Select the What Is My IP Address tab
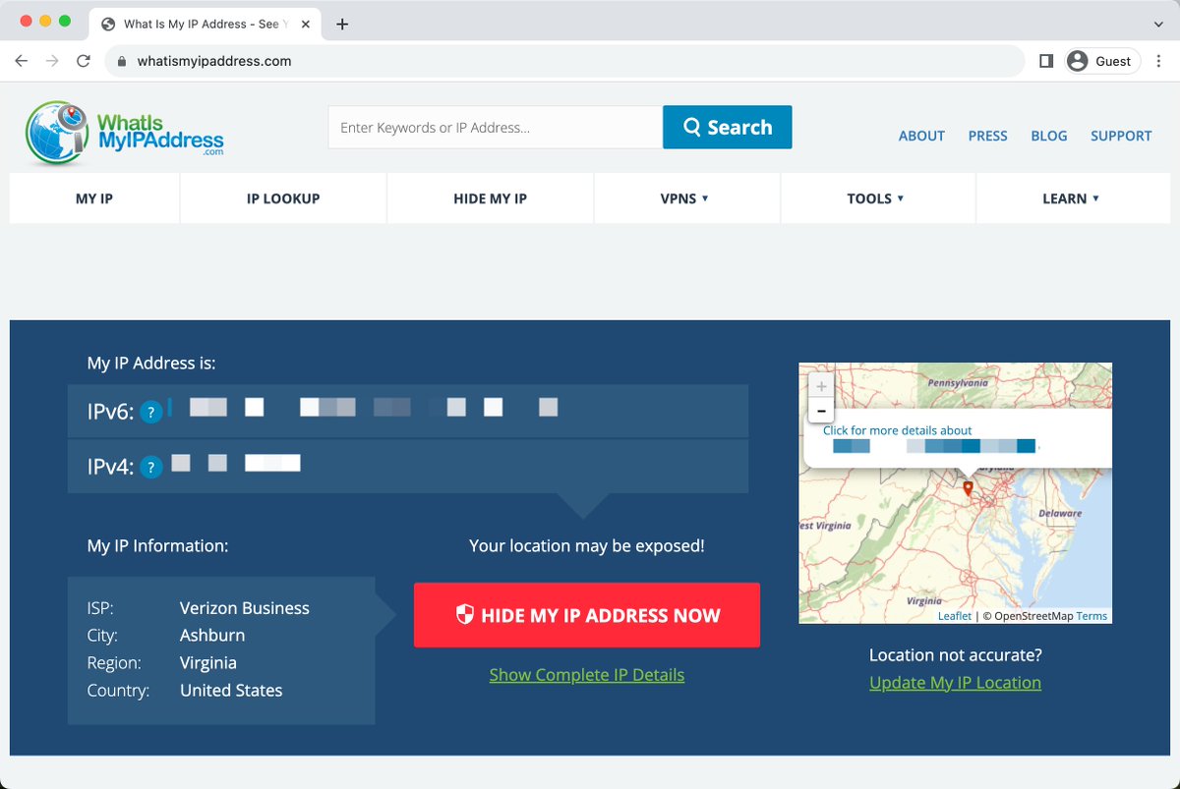Screen dimensions: 1180x789 click(x=203, y=25)
